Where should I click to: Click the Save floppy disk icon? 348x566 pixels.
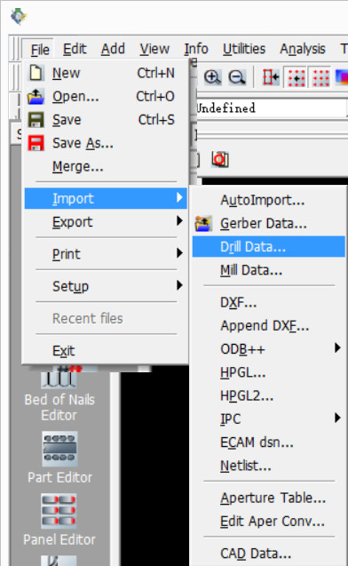tap(36, 119)
